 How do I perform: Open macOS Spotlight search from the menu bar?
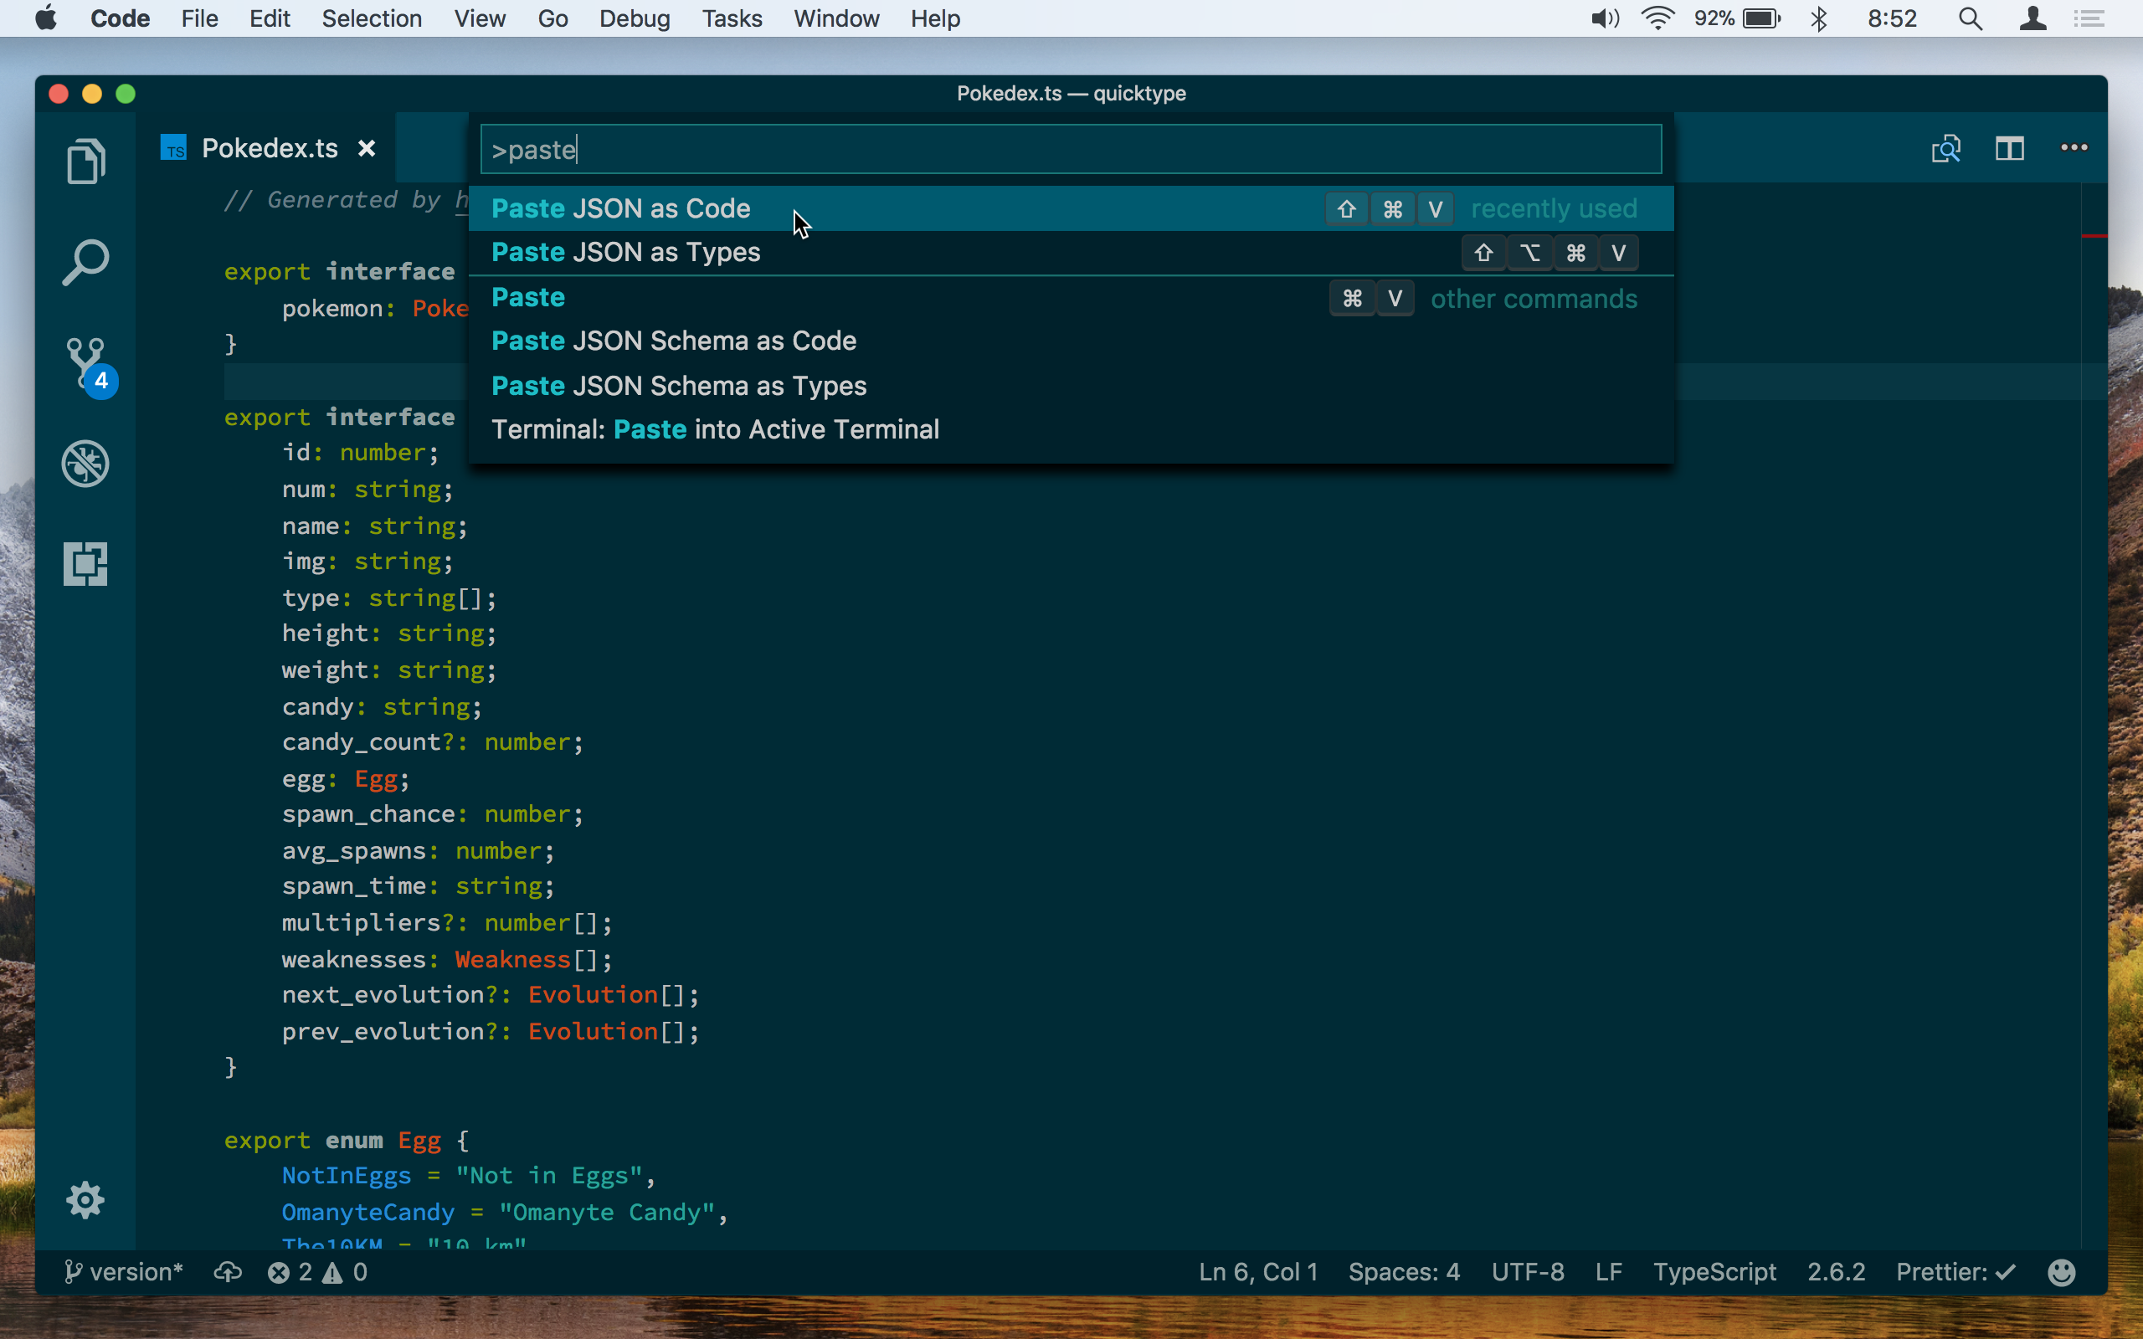point(1971,18)
